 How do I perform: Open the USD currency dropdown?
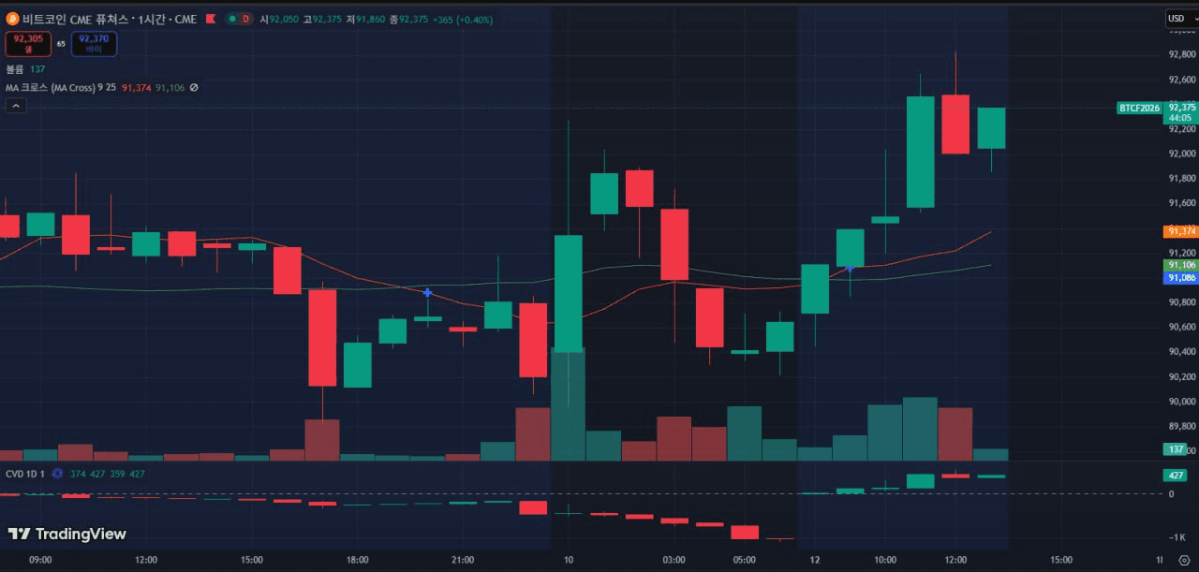point(1177,19)
